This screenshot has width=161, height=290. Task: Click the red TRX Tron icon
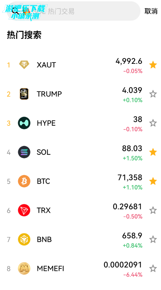[x=24, y=210]
